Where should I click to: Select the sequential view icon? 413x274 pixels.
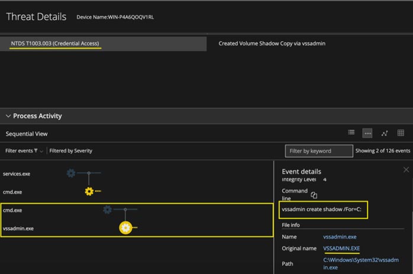point(367,133)
